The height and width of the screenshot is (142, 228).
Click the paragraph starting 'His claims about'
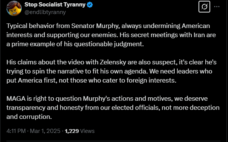[x=112, y=71]
